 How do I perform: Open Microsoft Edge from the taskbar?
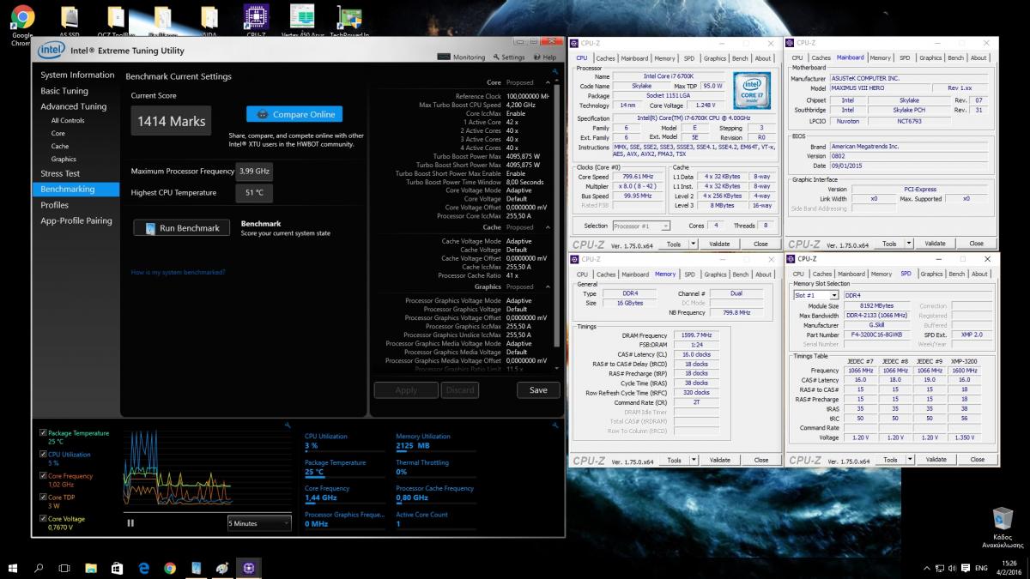[144, 568]
